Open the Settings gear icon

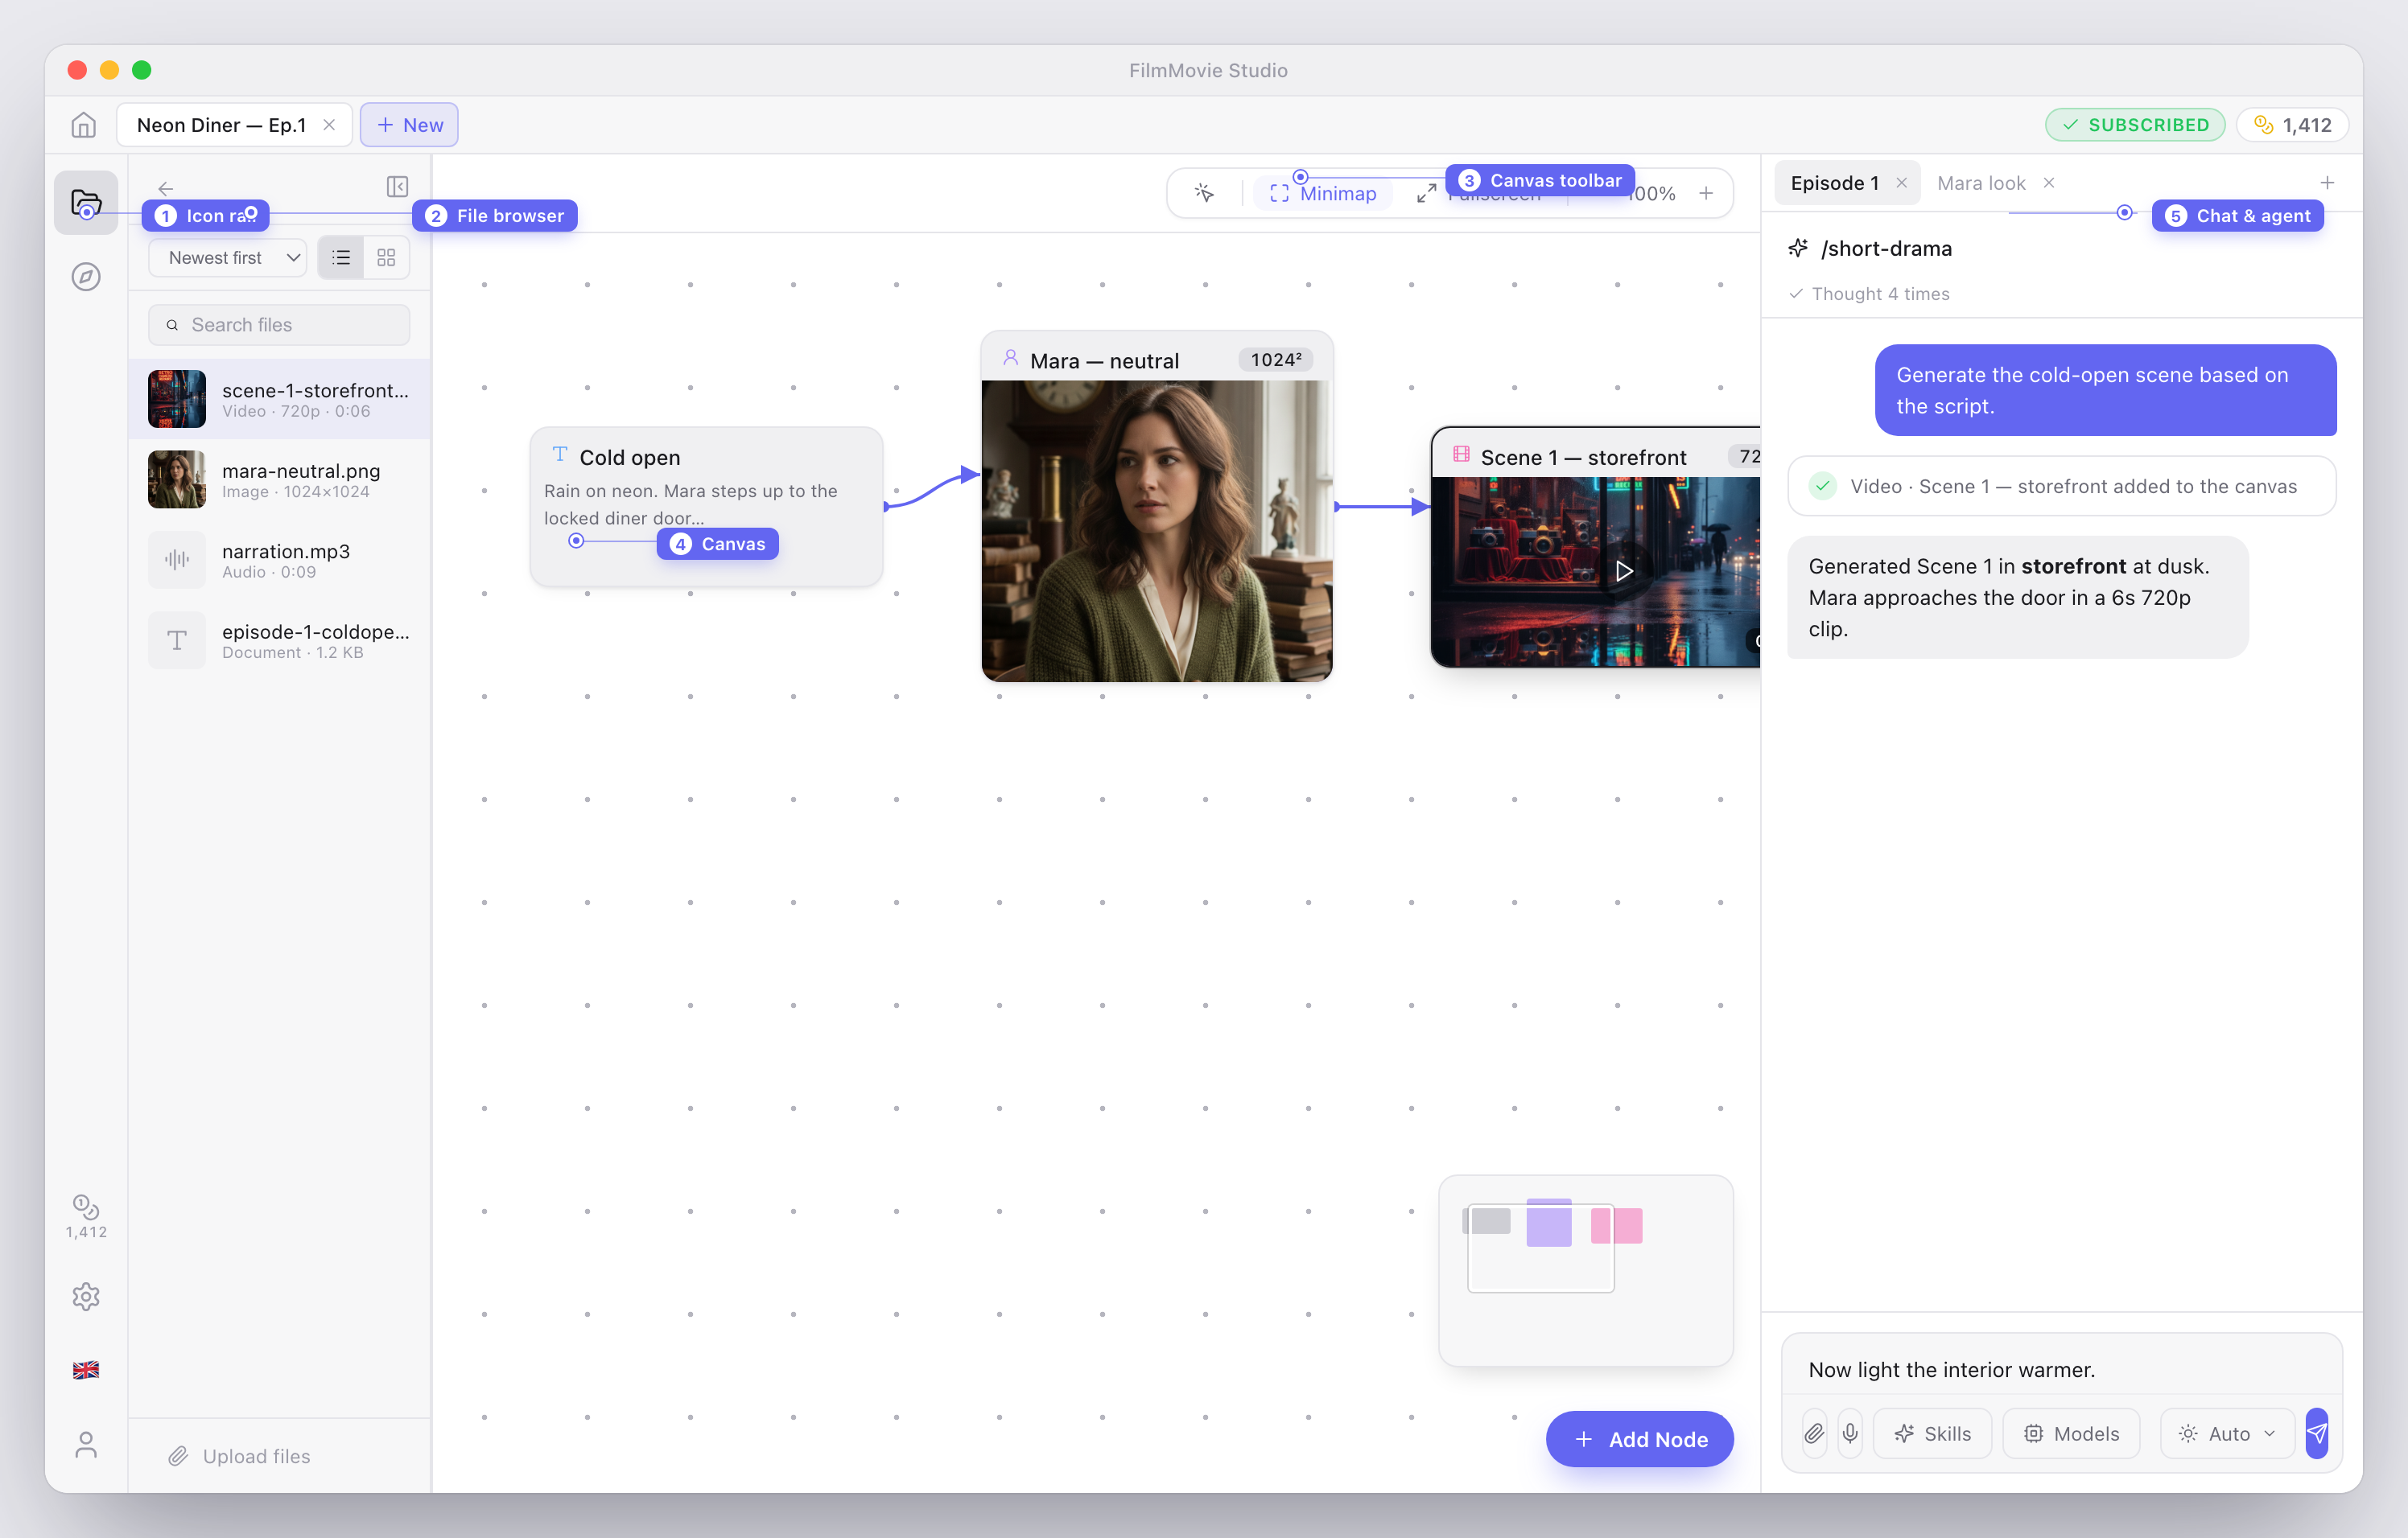86,1296
